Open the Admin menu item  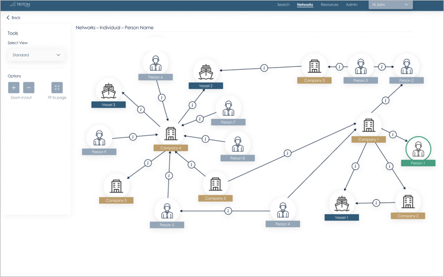[352, 4]
